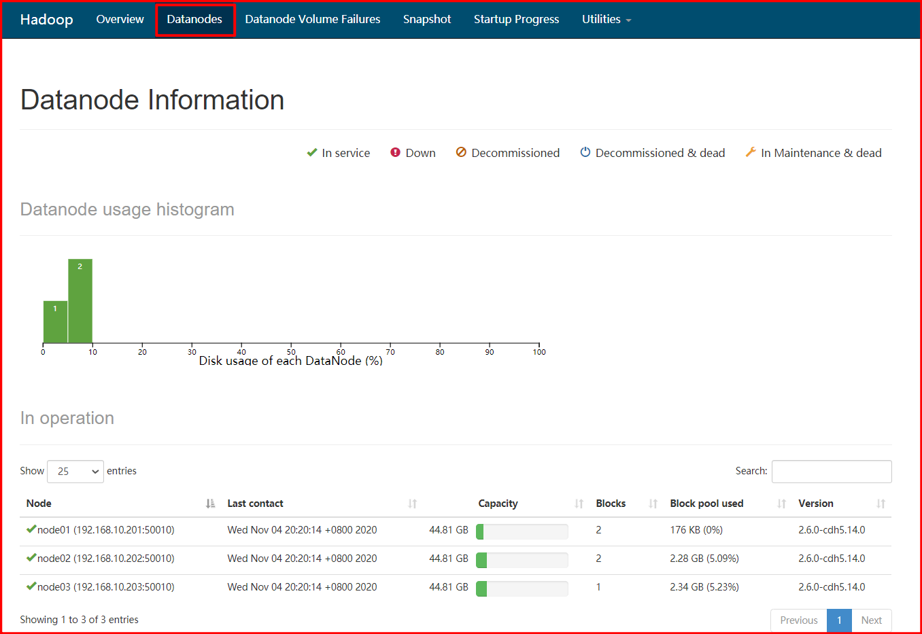Open the Startup Progress page
This screenshot has height=634, width=922.
point(516,20)
